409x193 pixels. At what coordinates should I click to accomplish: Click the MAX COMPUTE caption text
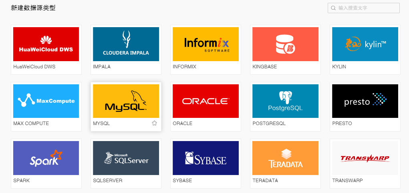(31, 123)
